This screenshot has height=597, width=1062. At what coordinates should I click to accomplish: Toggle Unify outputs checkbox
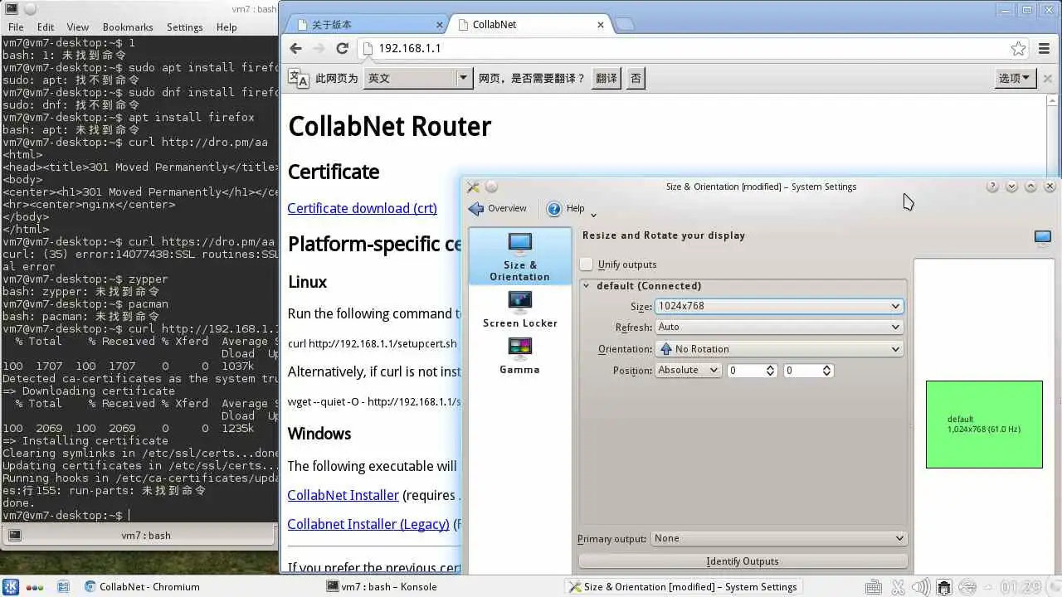tap(587, 265)
